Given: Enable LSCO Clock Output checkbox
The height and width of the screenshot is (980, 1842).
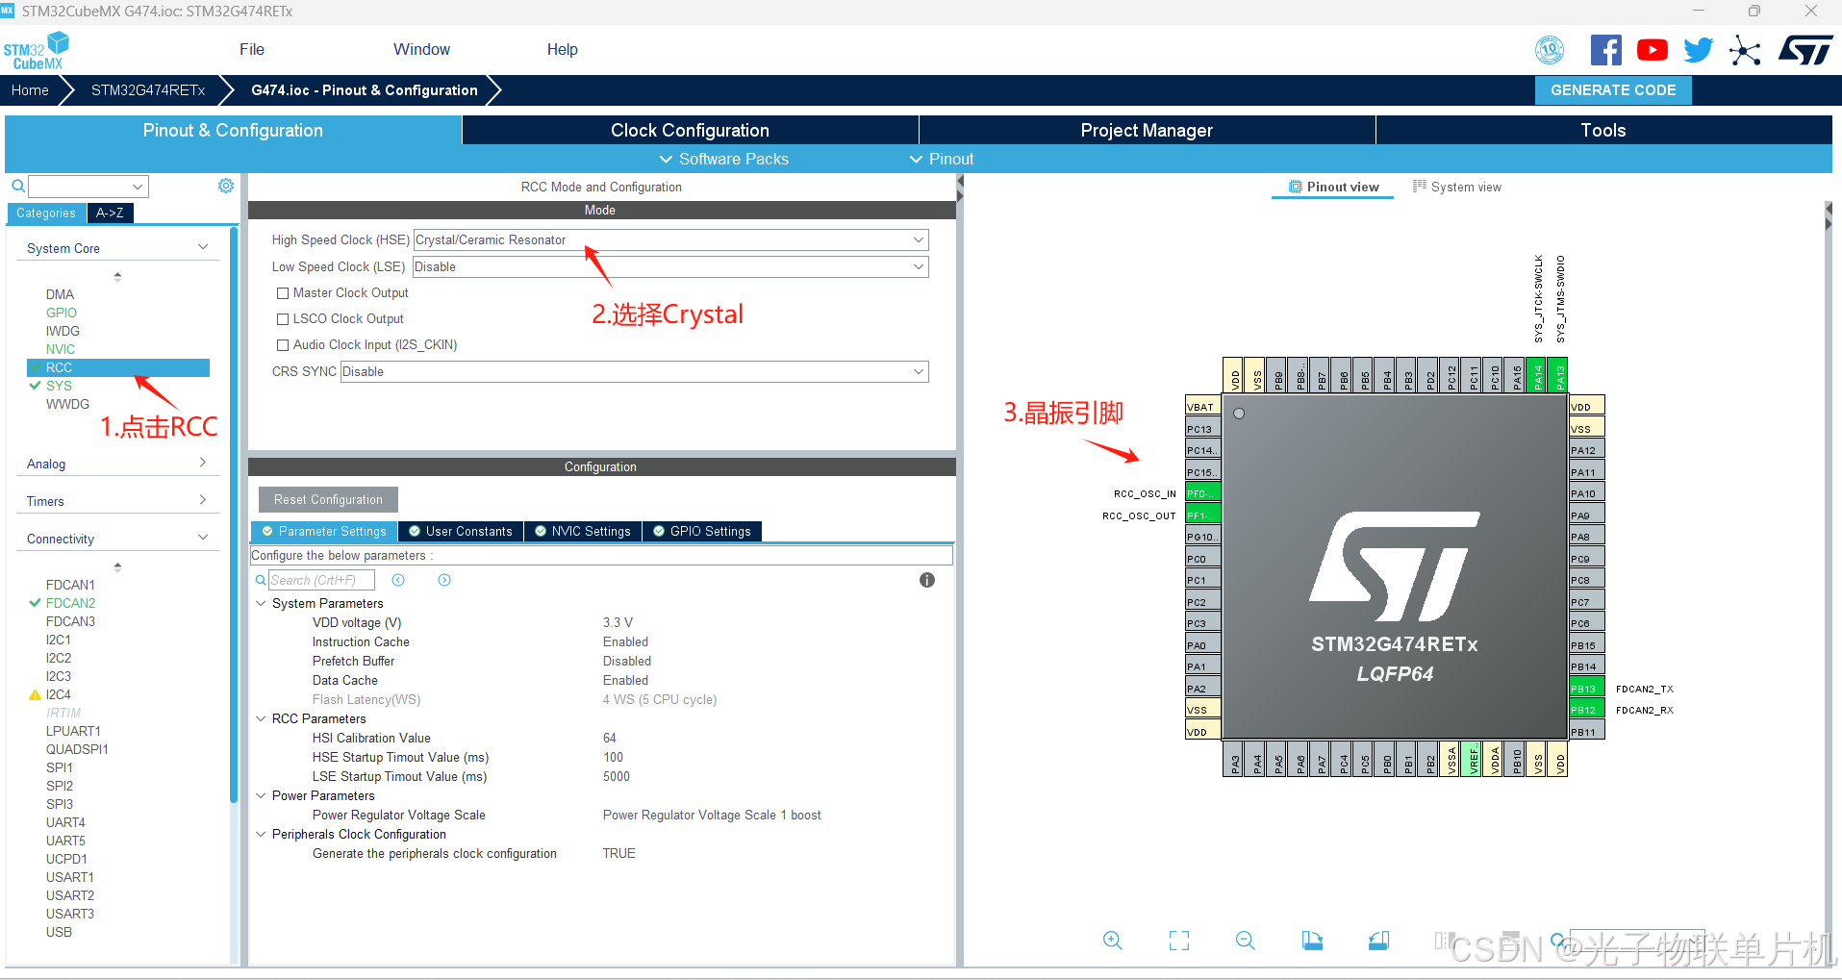Looking at the screenshot, I should coord(283,319).
